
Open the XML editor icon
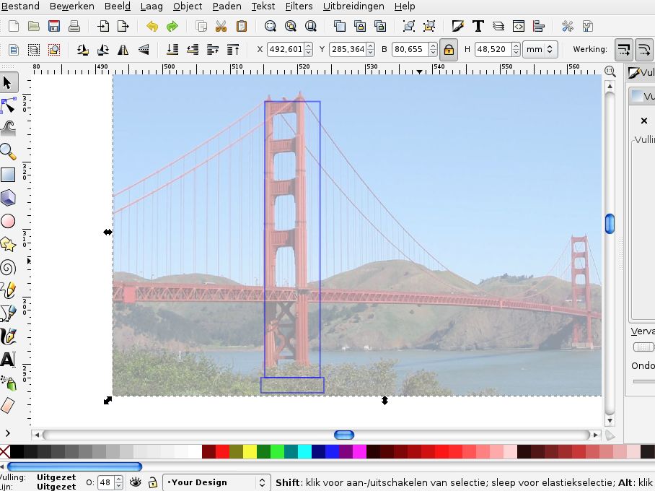tap(519, 26)
